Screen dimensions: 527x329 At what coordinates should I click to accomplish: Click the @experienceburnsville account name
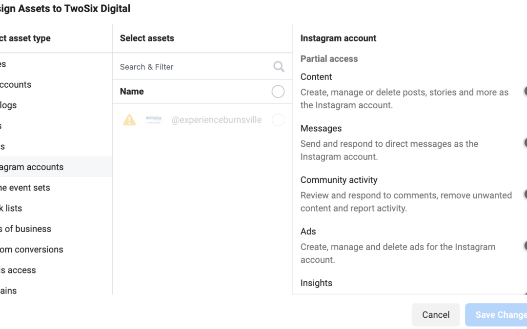pos(216,120)
